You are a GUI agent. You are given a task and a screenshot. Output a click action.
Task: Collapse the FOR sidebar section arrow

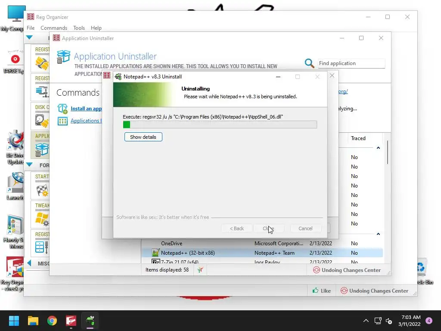click(29, 165)
